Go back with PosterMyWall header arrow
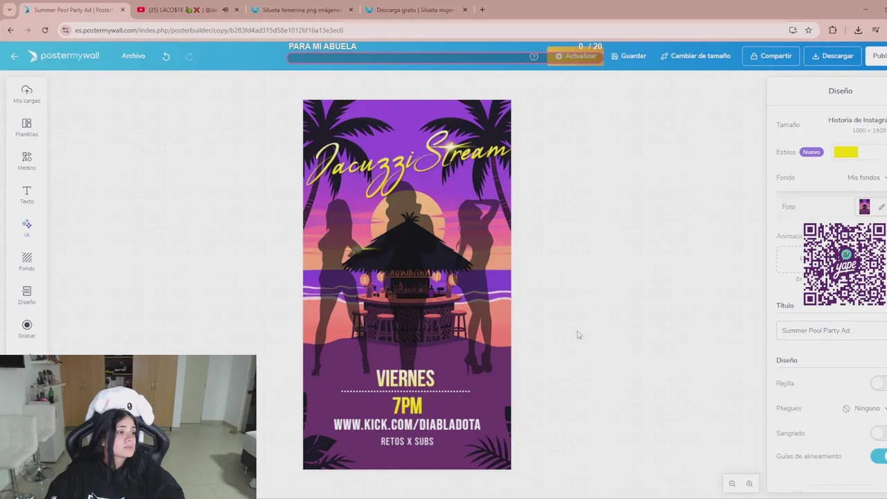Viewport: 887px width, 499px height. pyautogui.click(x=14, y=56)
